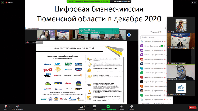Open Настройки просмотра dropdown
The width and height of the screenshot is (198, 111).
[121, 1]
